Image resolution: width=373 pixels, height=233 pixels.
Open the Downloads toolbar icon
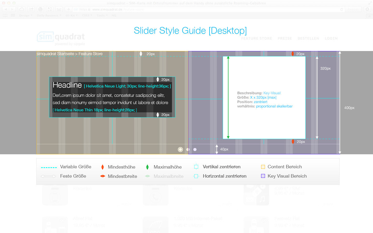(367, 9)
